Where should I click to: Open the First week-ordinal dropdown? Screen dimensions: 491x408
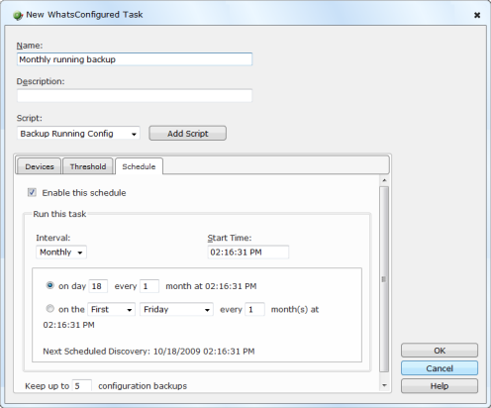tap(111, 309)
